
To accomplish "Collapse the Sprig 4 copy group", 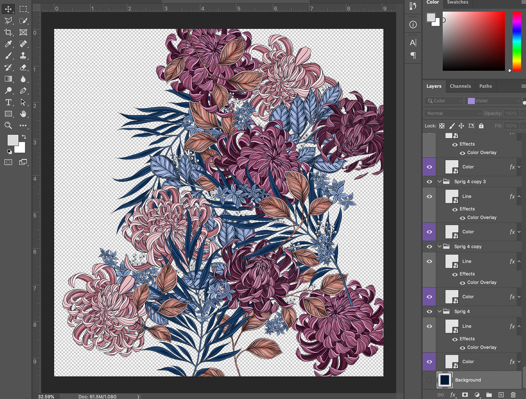I will [439, 246].
